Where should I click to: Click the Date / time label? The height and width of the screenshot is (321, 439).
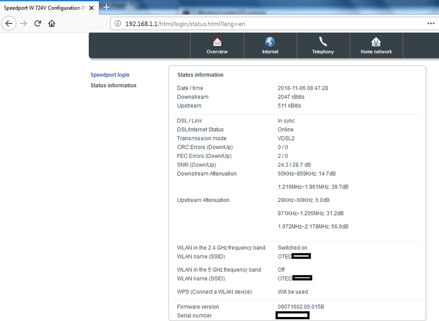[x=190, y=88]
